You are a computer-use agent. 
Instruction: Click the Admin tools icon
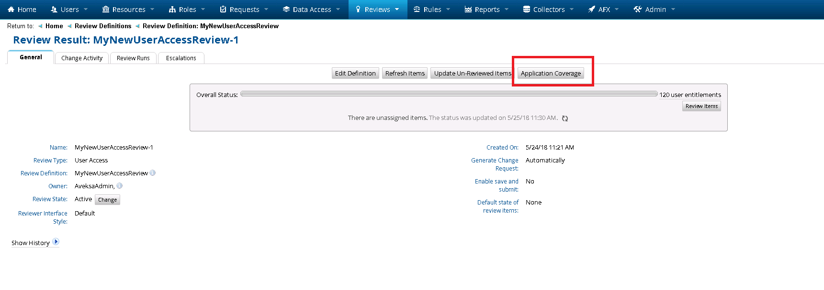637,10
